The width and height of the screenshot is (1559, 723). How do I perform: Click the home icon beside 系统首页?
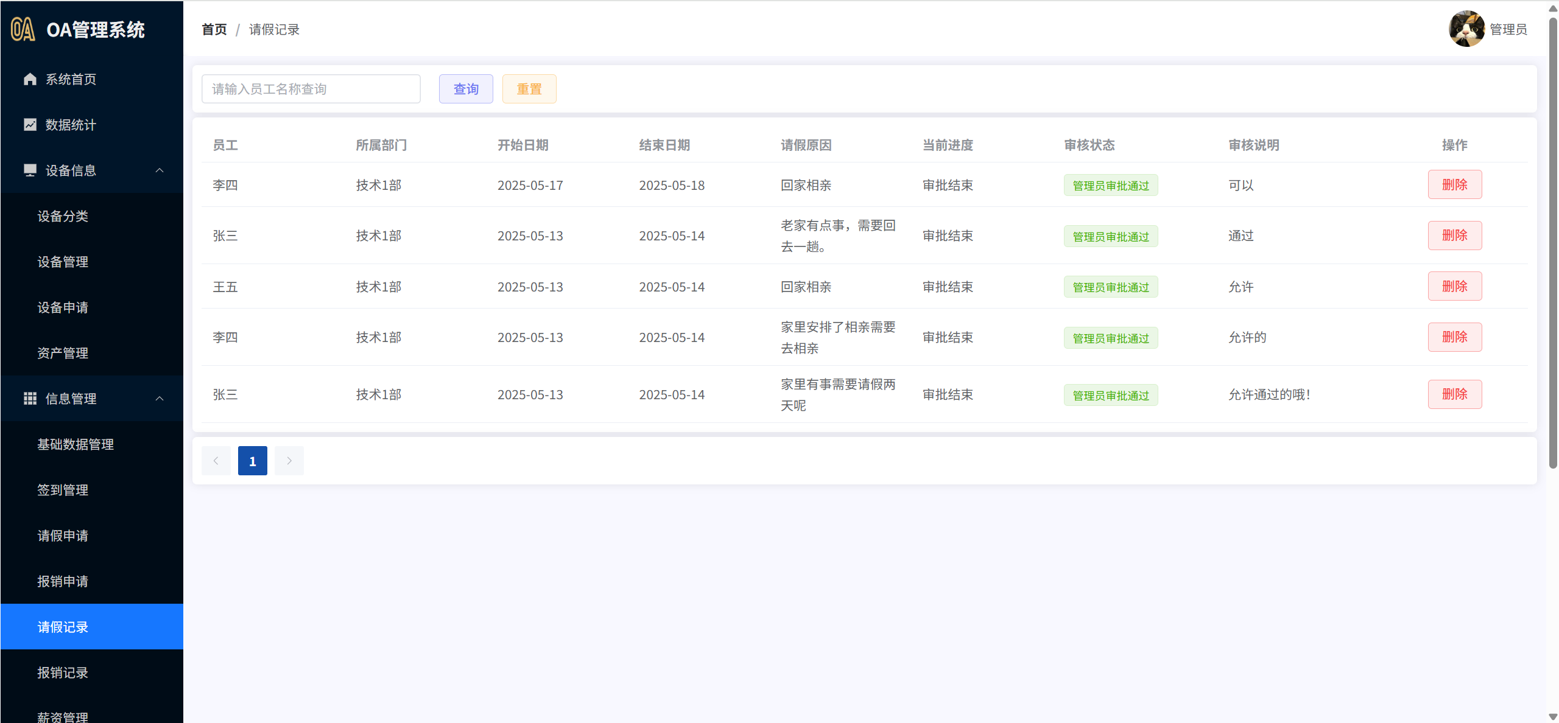(x=30, y=79)
